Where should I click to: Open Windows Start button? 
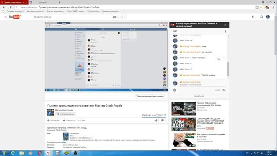[x=3, y=153]
